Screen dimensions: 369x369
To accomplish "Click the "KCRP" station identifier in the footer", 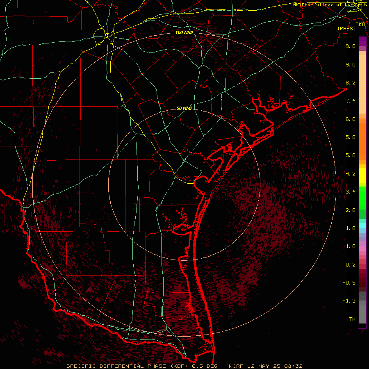I will (x=237, y=366).
